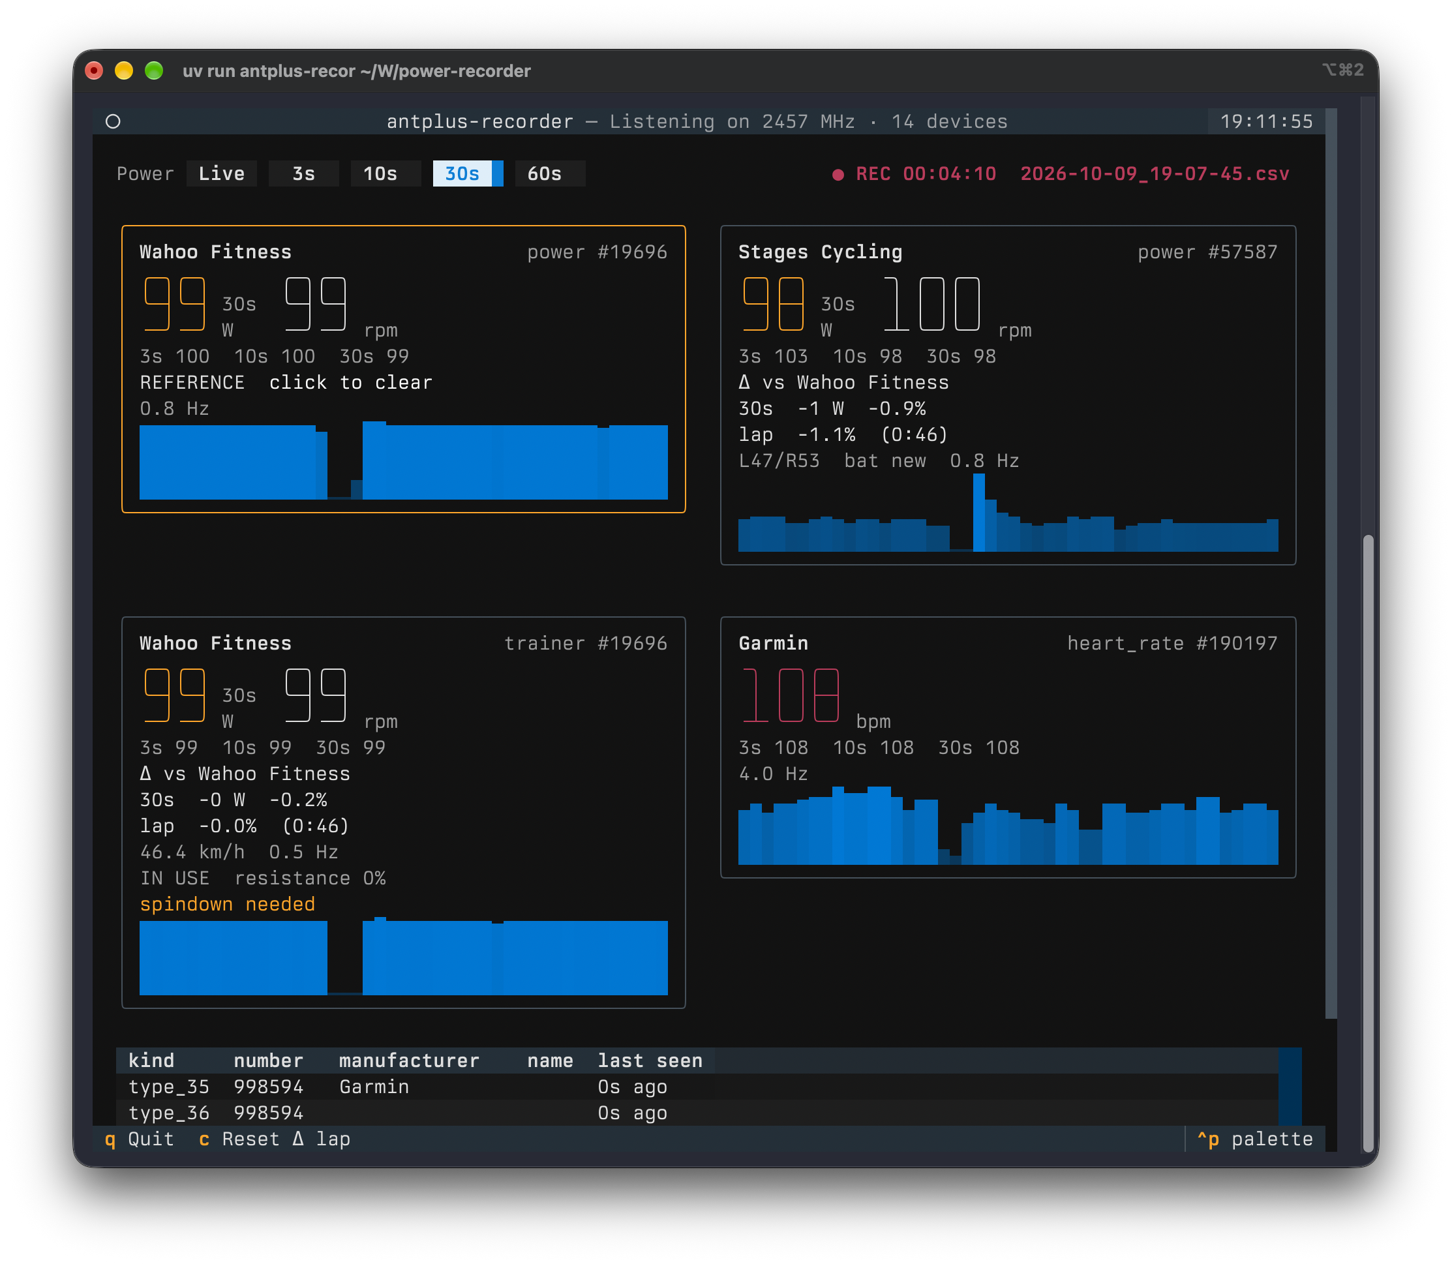Click the Garmin manufacturer cell
Viewport: 1452px width, 1264px height.
coord(374,1086)
